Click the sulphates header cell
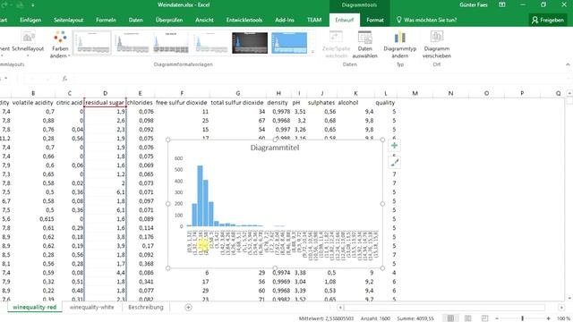Viewport: 573px width, 322px height. pos(321,103)
